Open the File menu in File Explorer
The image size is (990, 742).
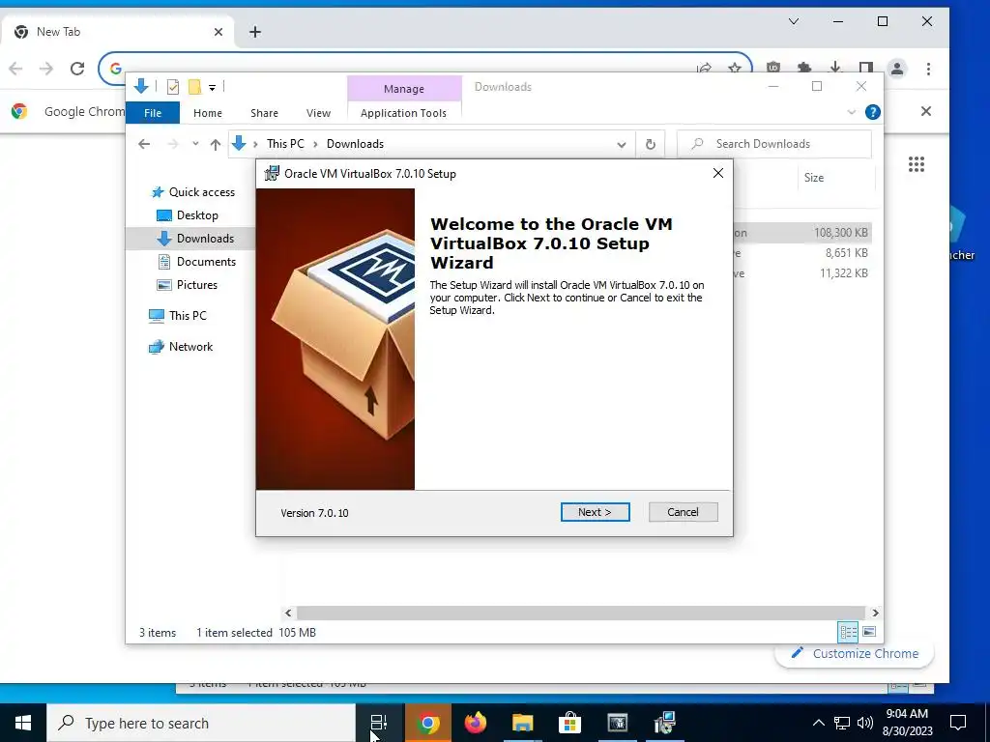click(153, 113)
